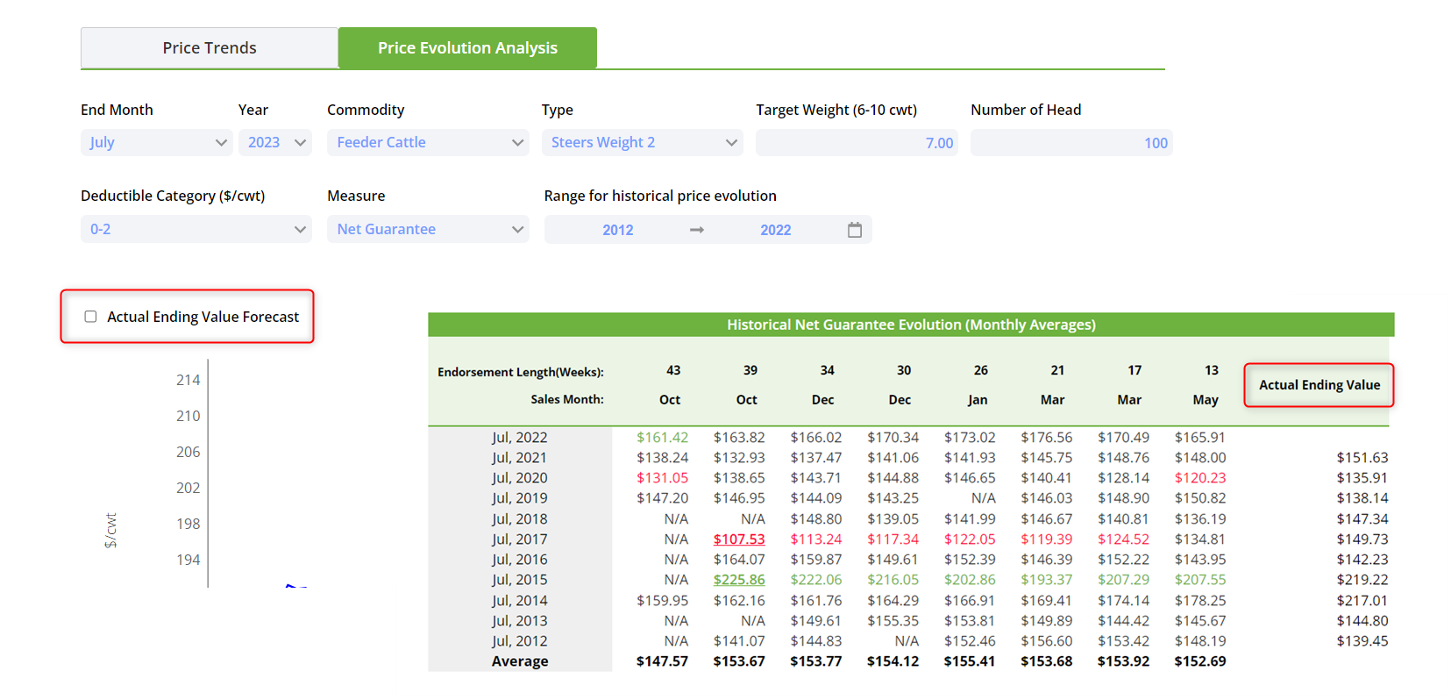Click the Jul, 2012 row label
Viewport: 1451px width, 700px height.
point(520,641)
